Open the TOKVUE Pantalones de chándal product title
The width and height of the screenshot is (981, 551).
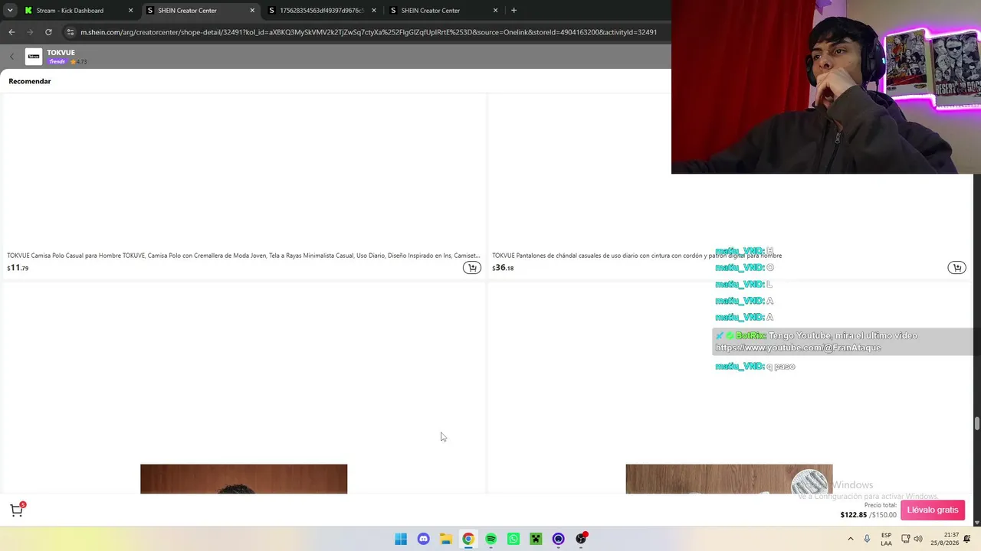click(x=637, y=256)
